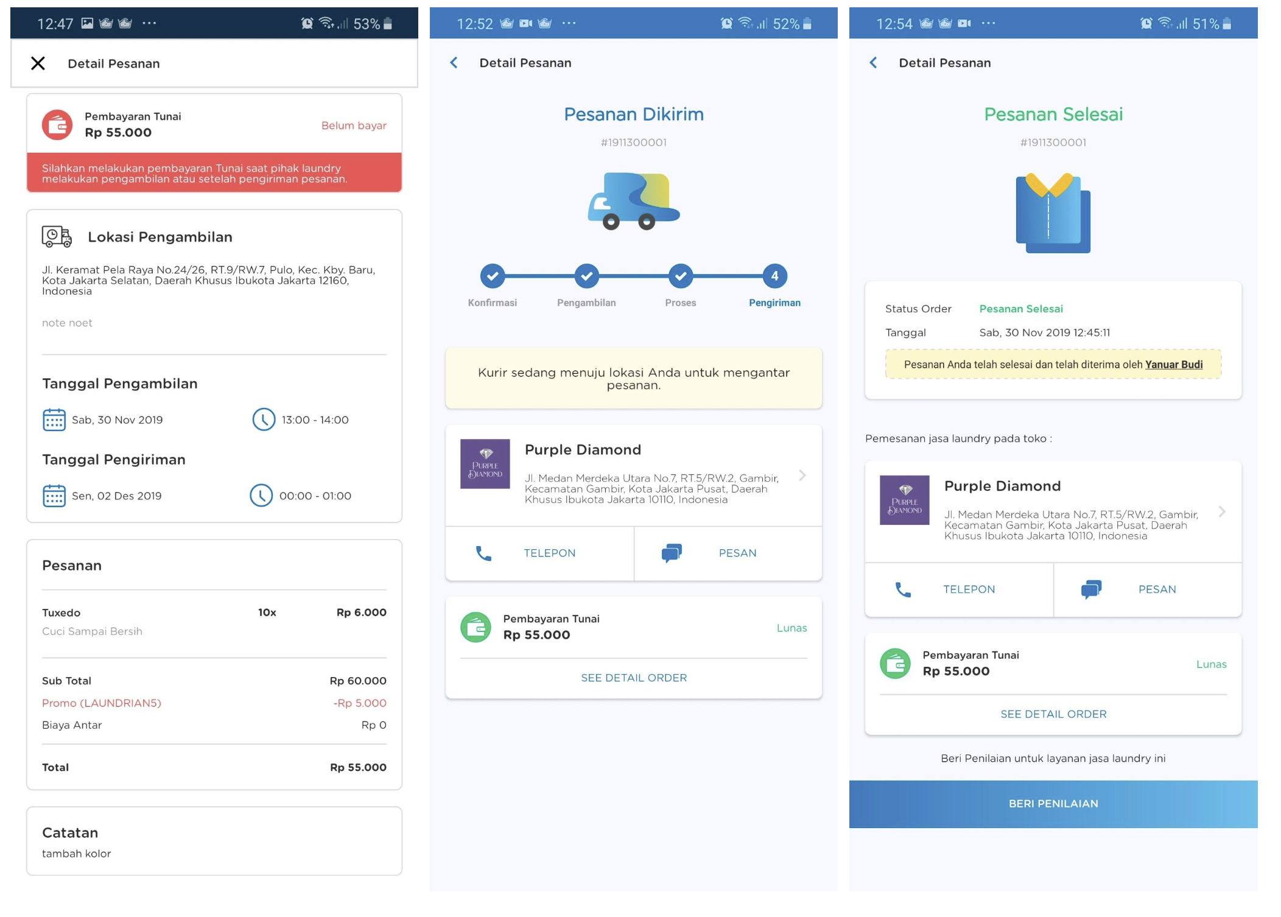Tap the clock icon beside 13:00 - 14:00
The image size is (1281, 917).
pyautogui.click(x=264, y=420)
